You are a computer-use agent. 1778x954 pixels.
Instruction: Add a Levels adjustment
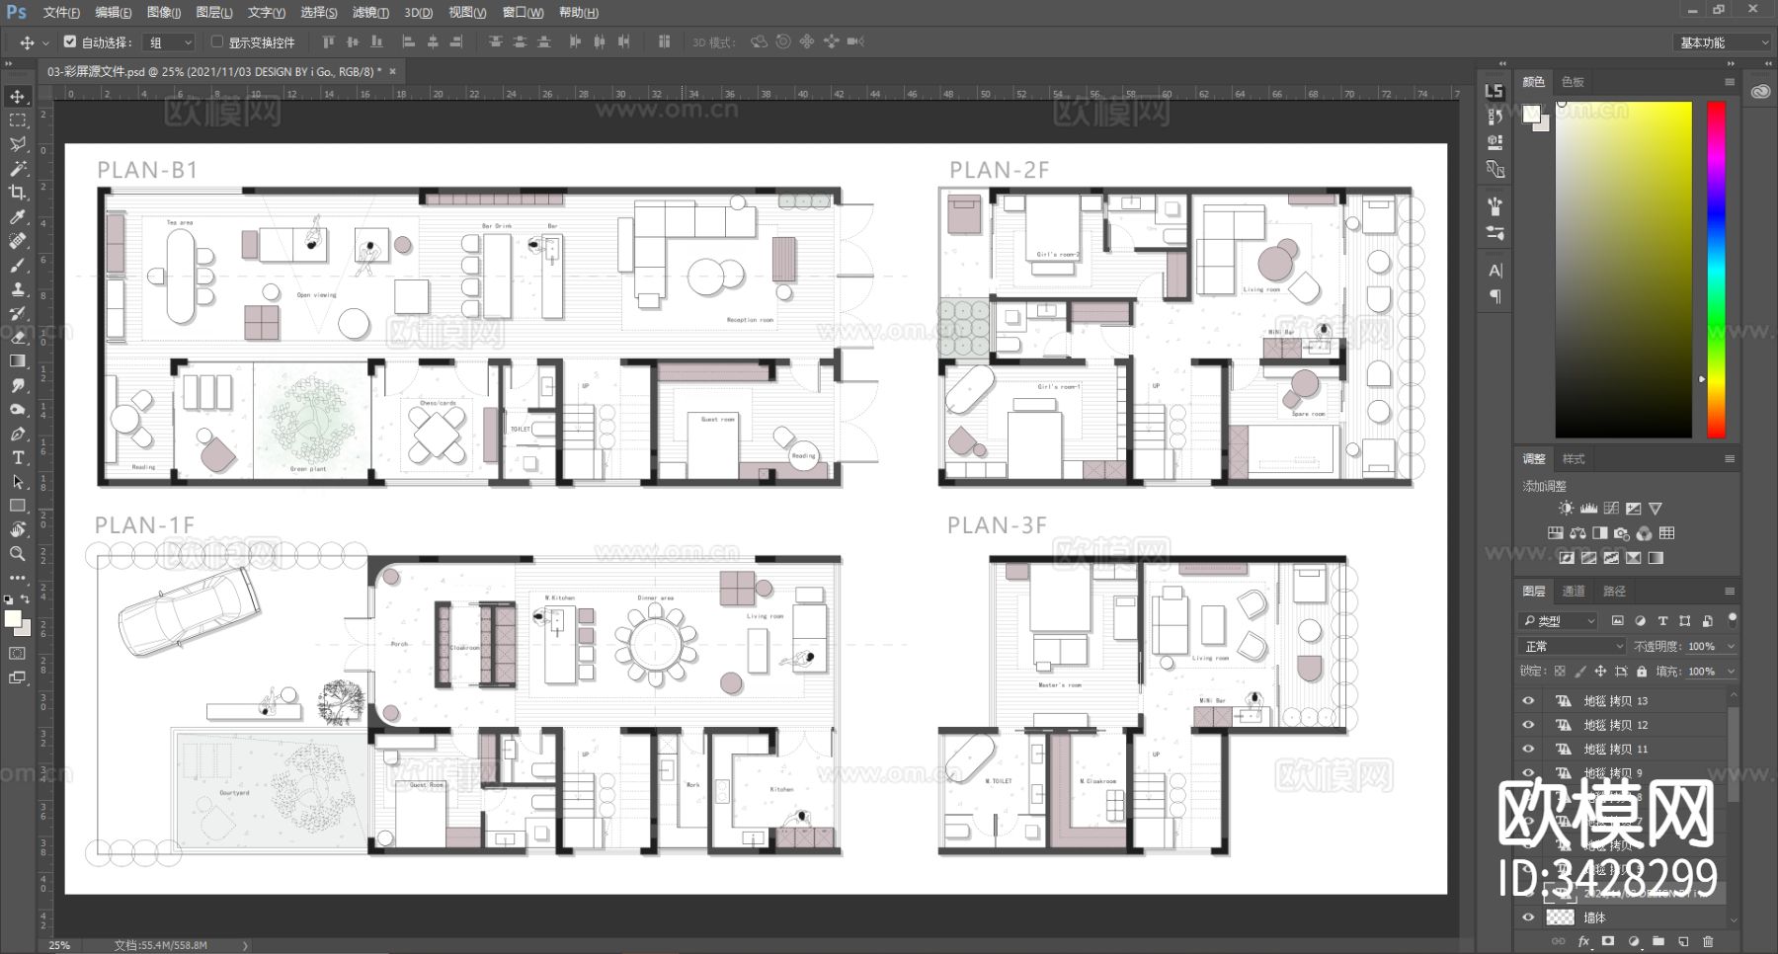(1588, 509)
